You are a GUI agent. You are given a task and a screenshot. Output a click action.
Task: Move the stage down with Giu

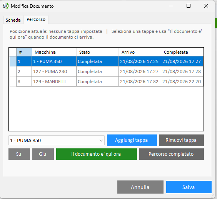point(43,154)
